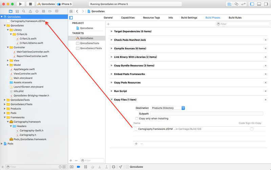Viewport: 271px width, 170px height.
Task: Expand Link Binary With Libraries phase
Action: click(x=111, y=57)
